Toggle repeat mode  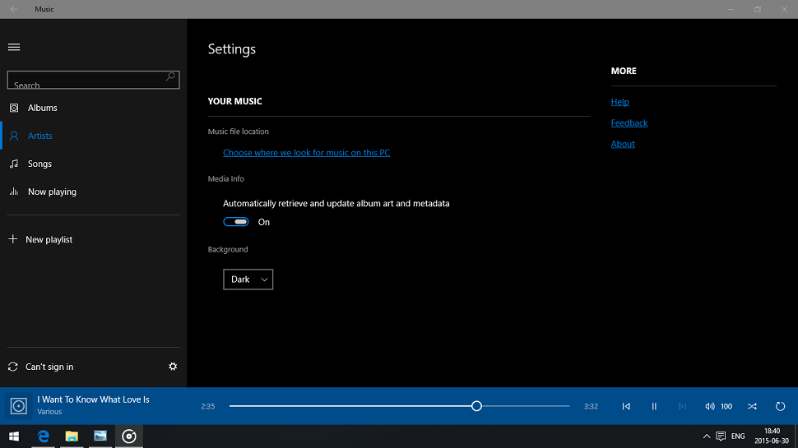click(x=780, y=406)
